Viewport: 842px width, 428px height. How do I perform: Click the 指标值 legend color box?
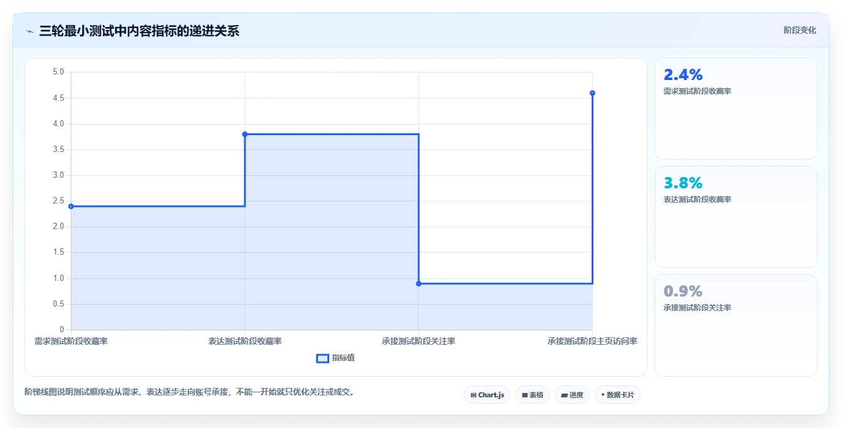pos(323,358)
